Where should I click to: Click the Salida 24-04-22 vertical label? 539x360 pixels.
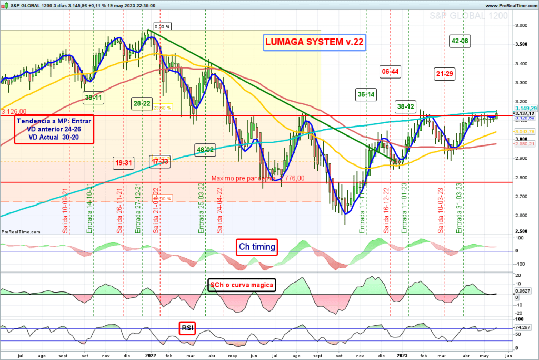pos(219,211)
